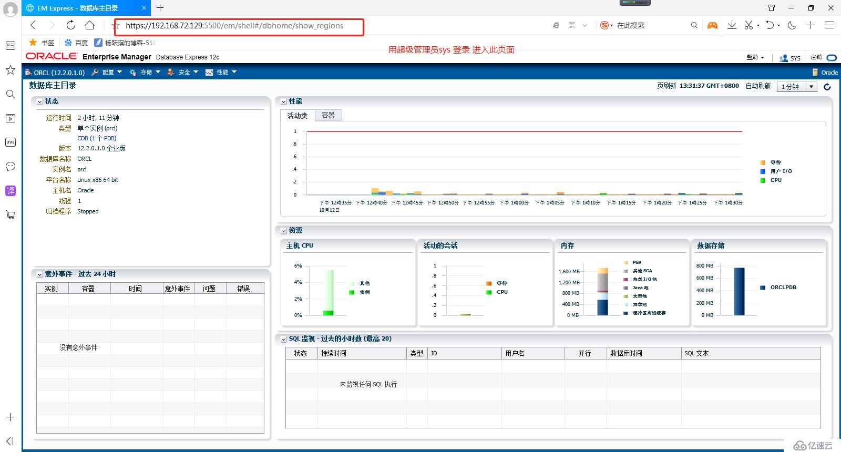Viewport: 841px width, 452px height.
Task: Collapse the sidebar with the bottom arrow icon
Action: pos(10,441)
